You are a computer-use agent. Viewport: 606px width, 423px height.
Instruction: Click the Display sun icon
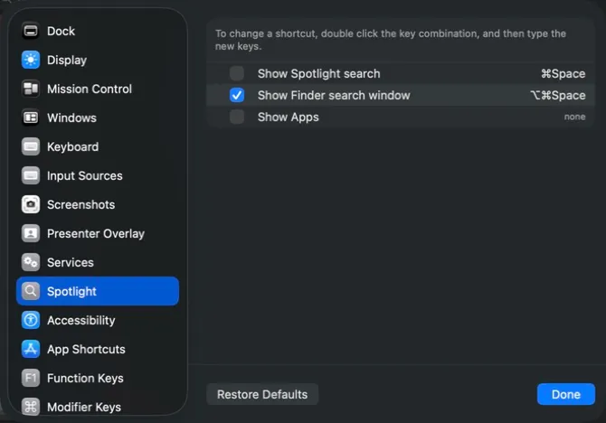click(31, 60)
